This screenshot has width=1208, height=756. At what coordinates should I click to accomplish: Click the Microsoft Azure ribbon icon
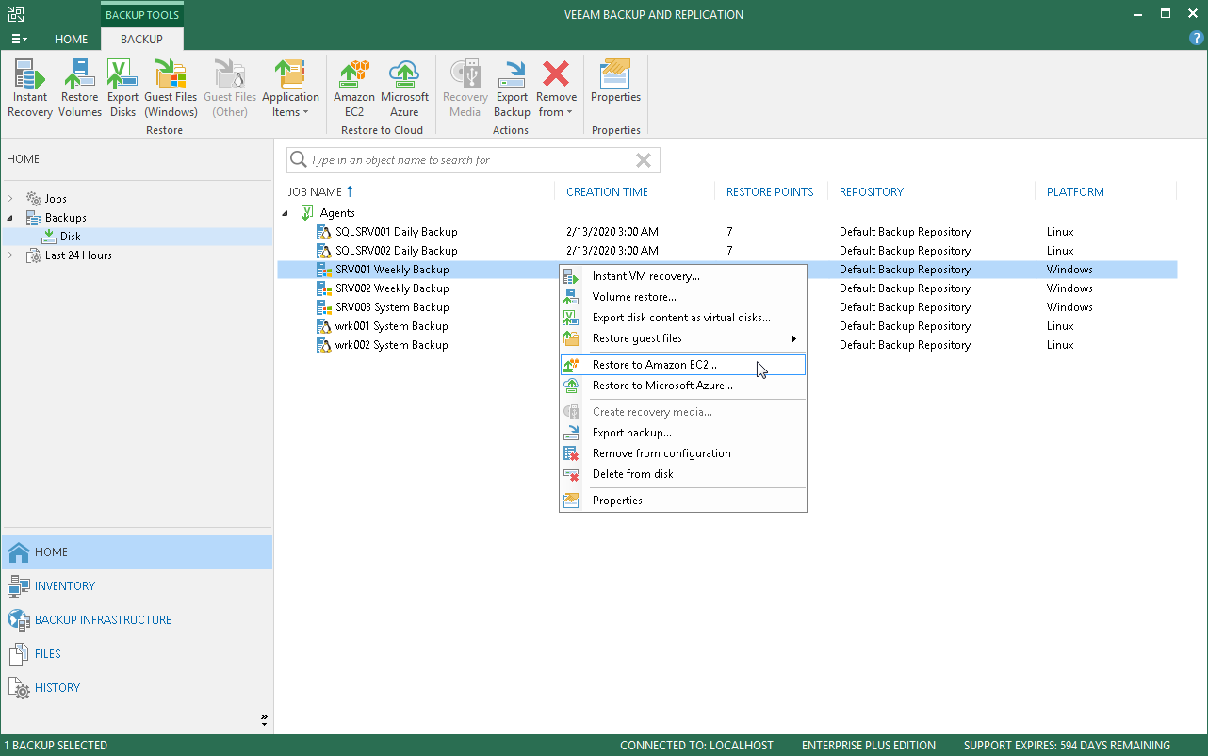[x=404, y=89]
